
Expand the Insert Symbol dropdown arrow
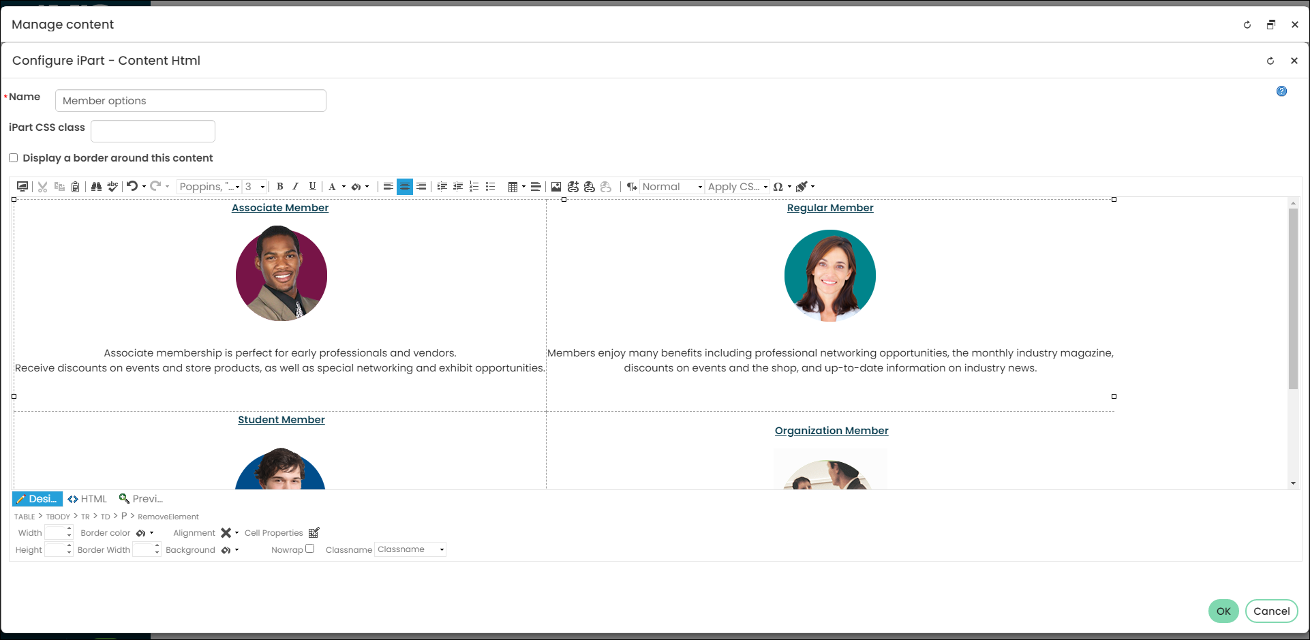click(x=789, y=187)
